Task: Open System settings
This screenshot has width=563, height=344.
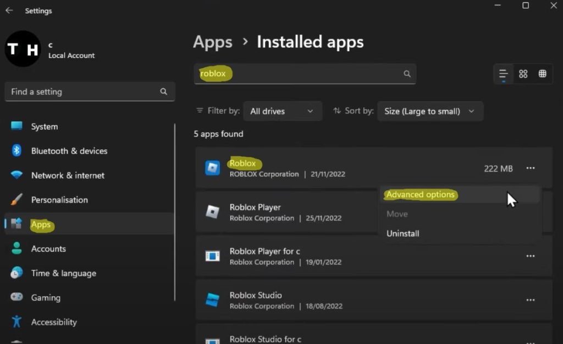Action: pyautogui.click(x=45, y=127)
